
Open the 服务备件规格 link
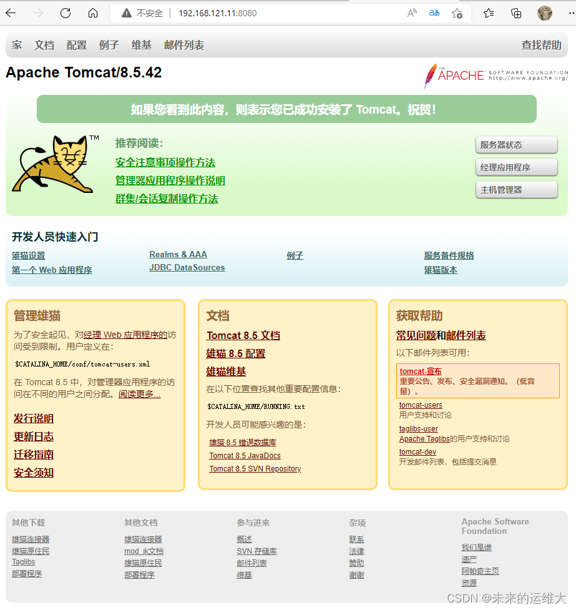449,255
